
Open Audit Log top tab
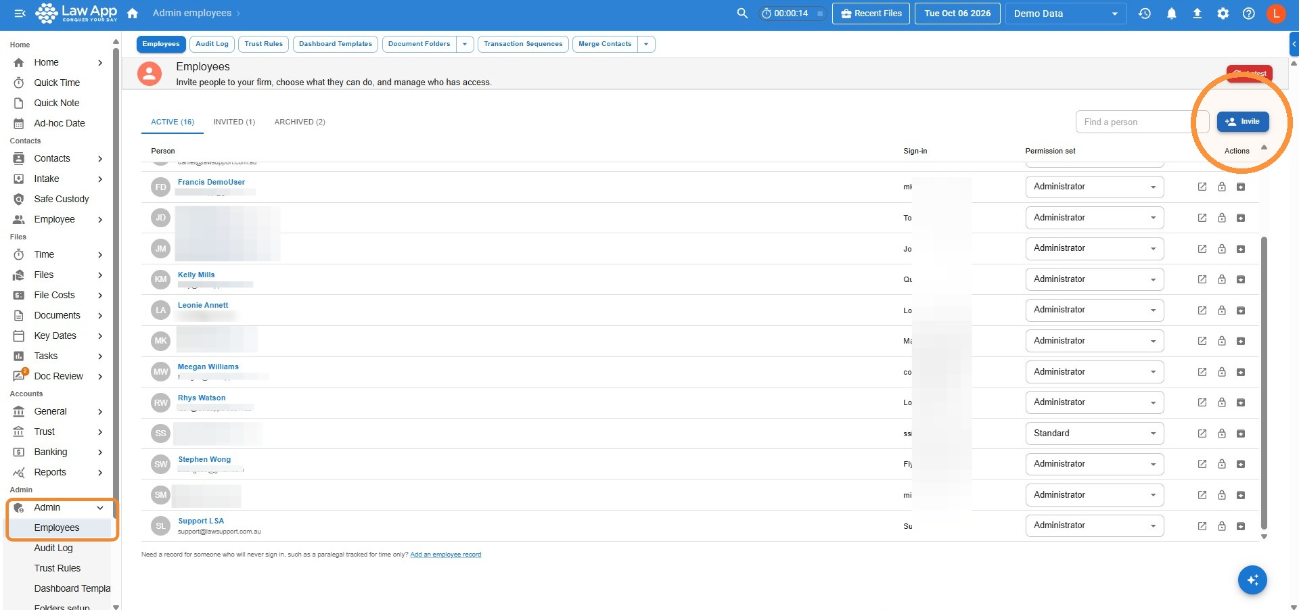(212, 44)
